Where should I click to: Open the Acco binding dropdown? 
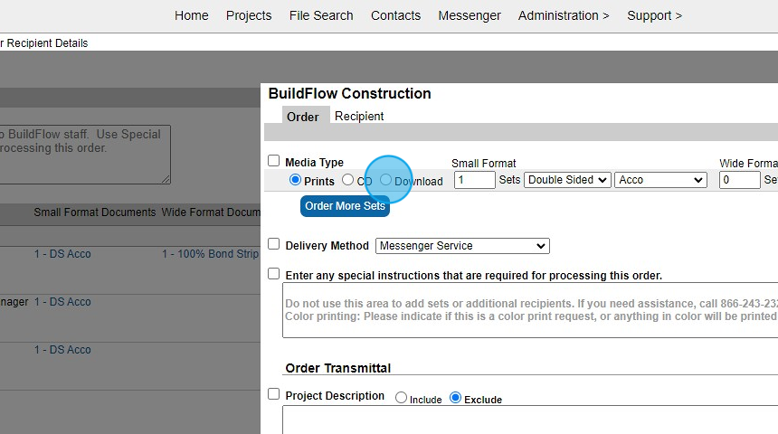point(660,180)
